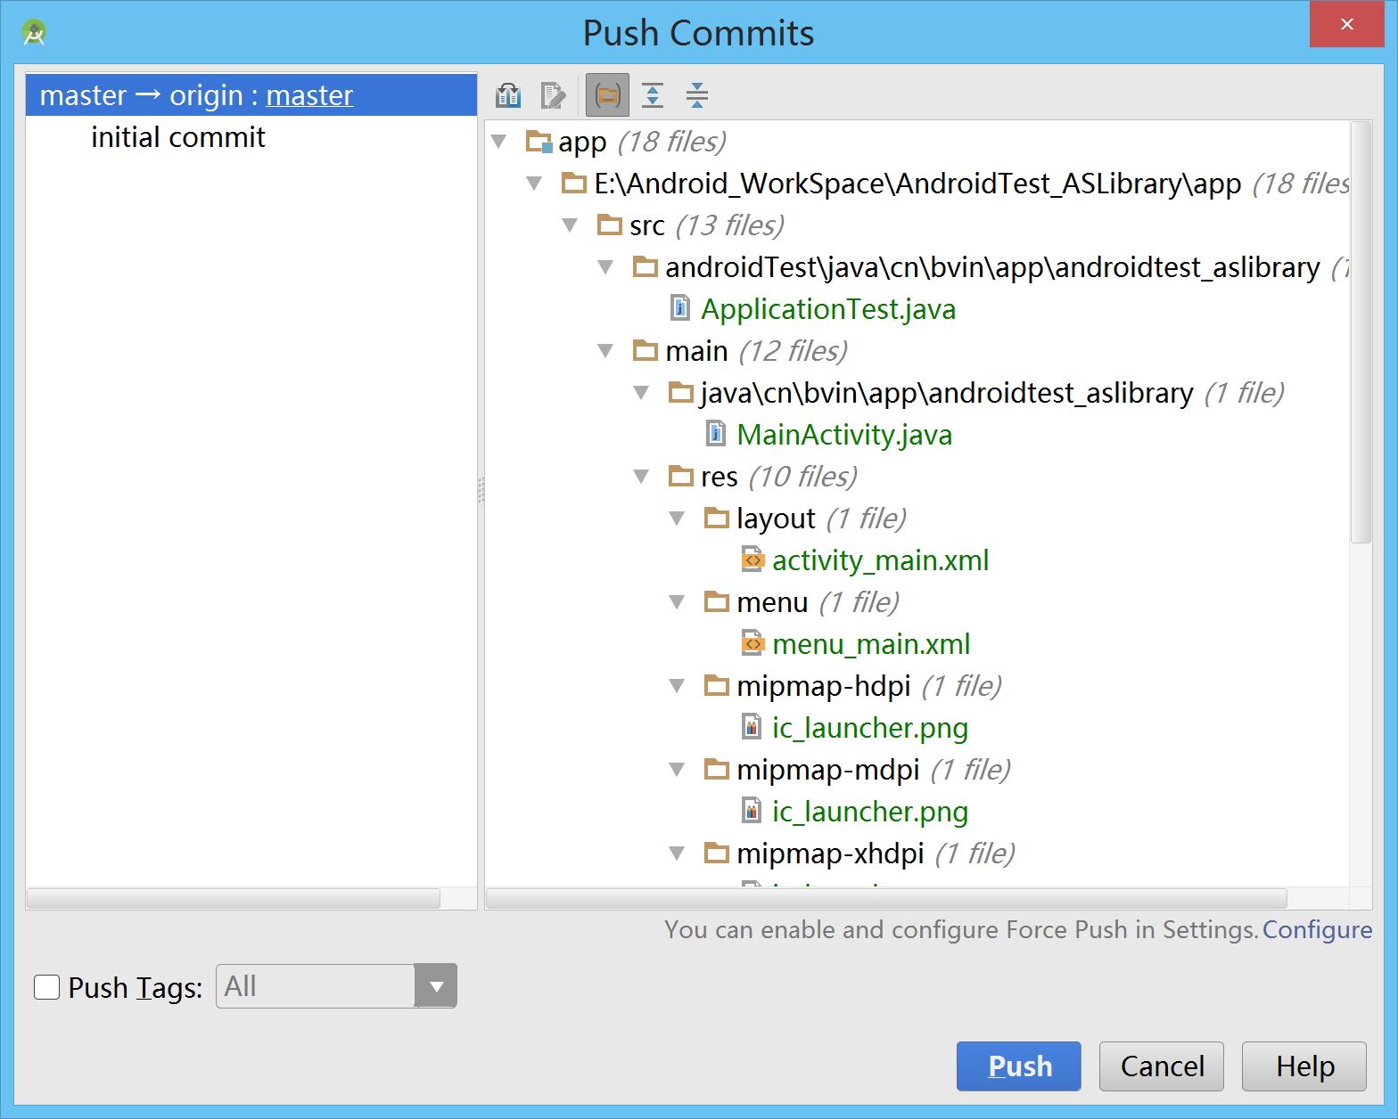
Task: Collapse the mipmap-xhdpi folder node
Action: coord(678,854)
